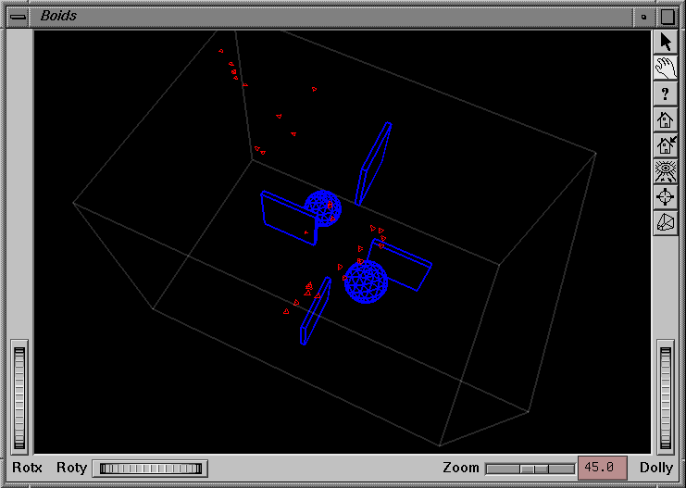Click the Rotx label

click(27, 468)
